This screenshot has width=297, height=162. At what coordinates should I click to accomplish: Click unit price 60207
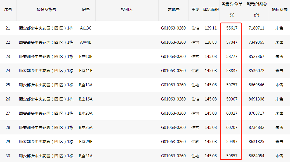(x=232, y=127)
